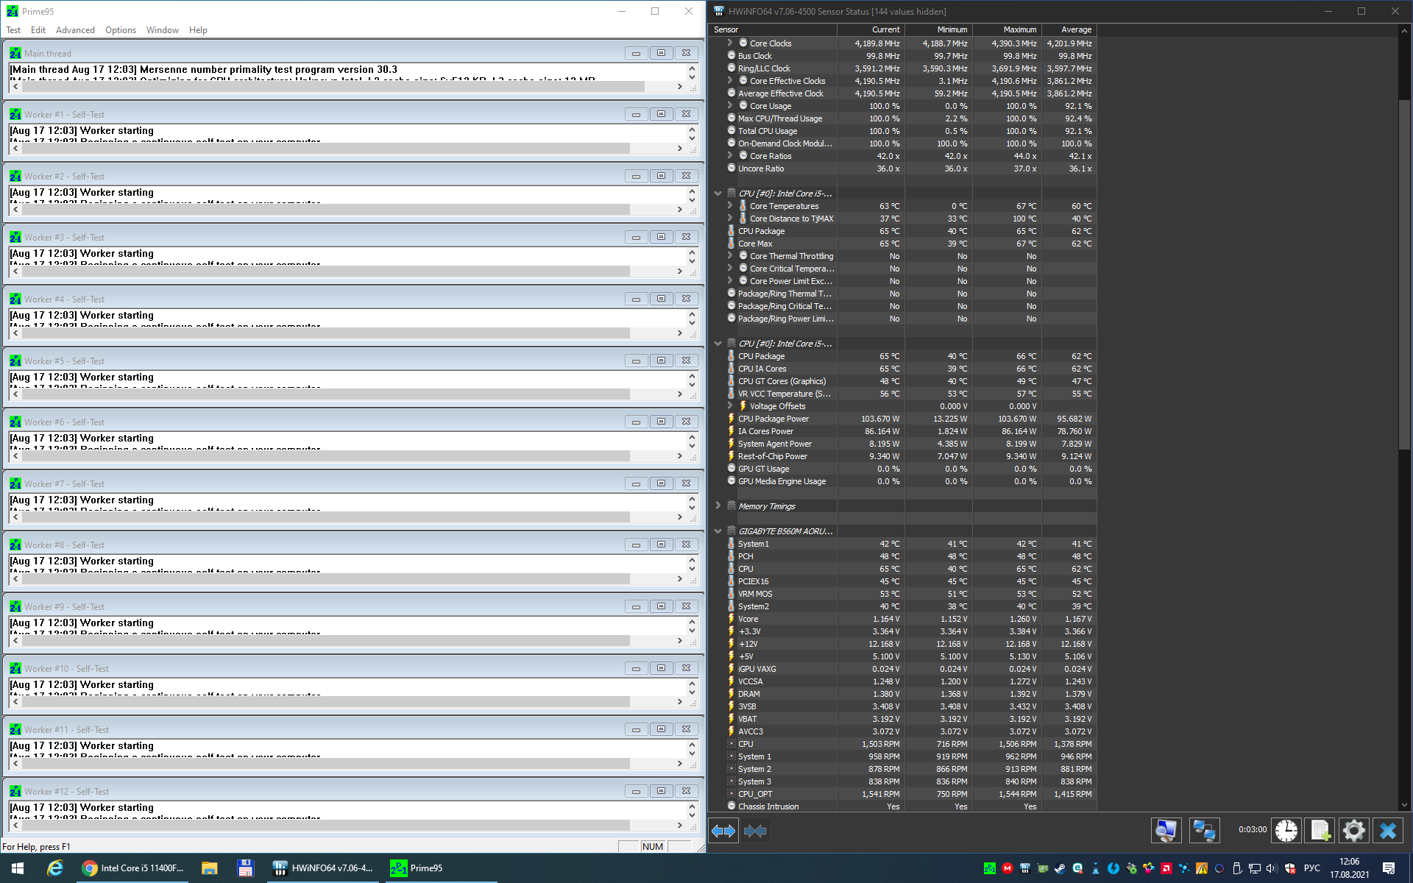Expand Core Distance to TjMAX row
The image size is (1413, 883).
(730, 218)
